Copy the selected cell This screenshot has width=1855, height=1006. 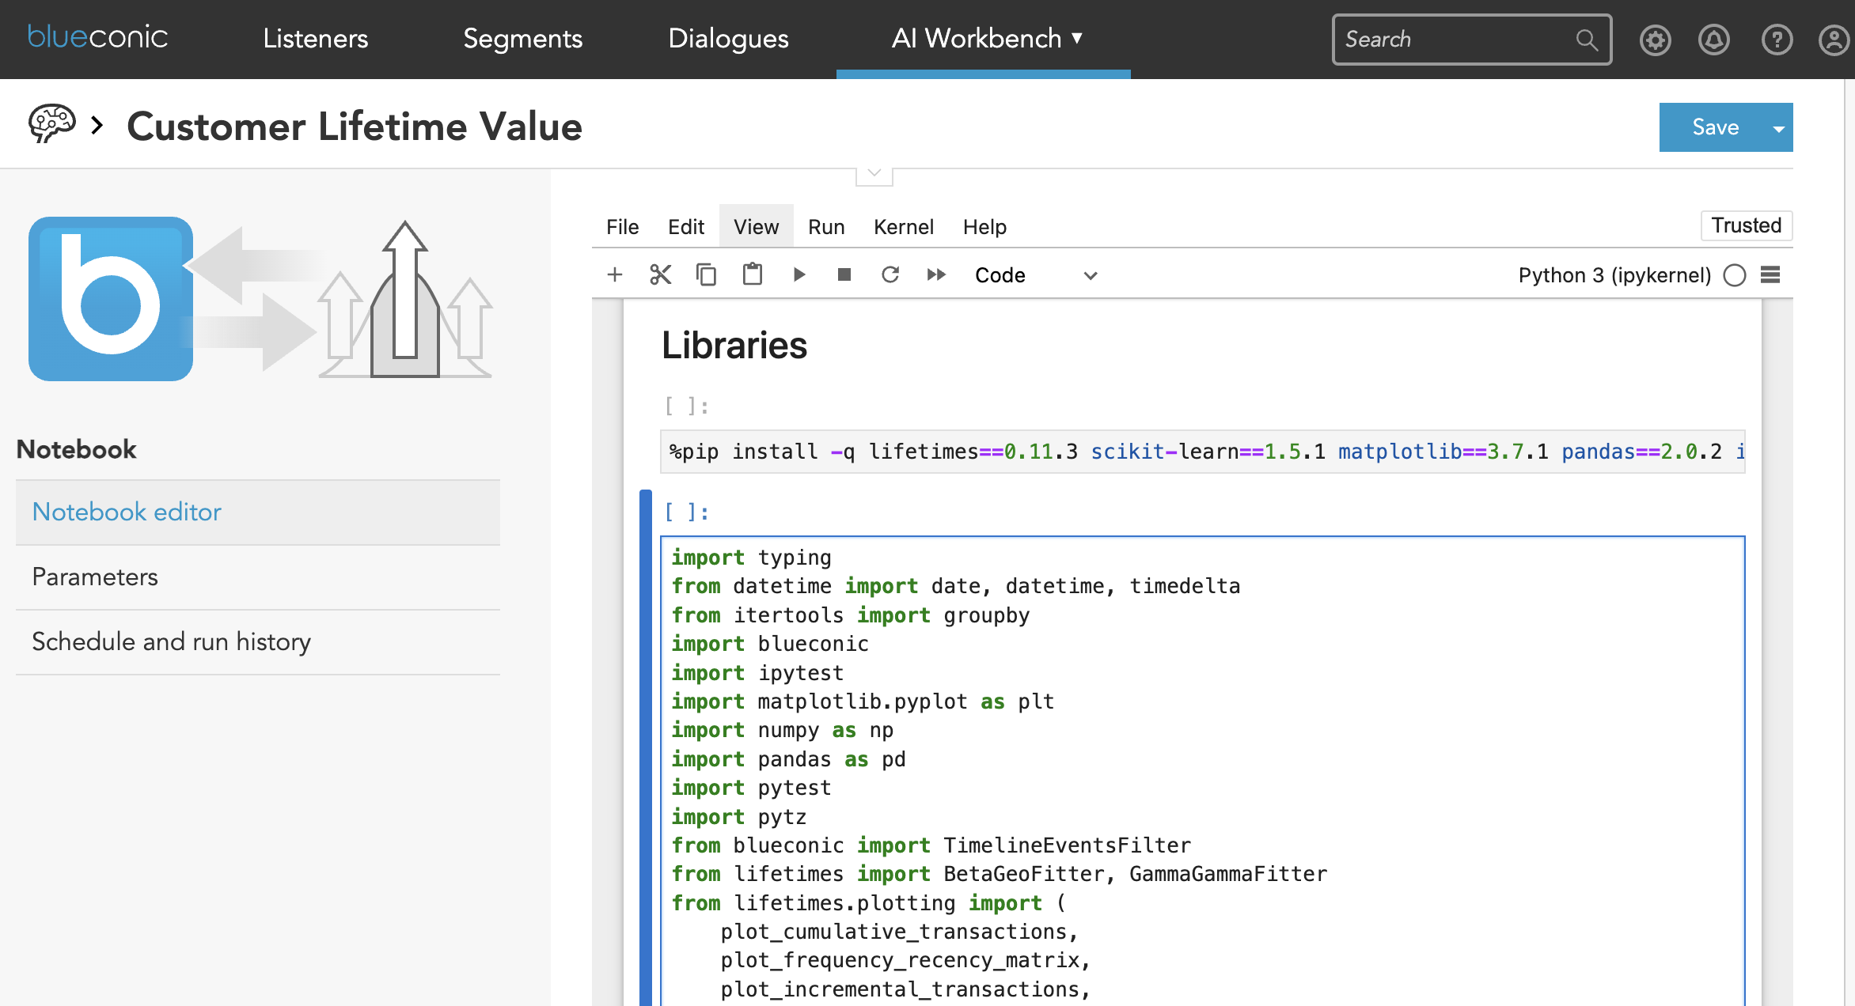706,274
